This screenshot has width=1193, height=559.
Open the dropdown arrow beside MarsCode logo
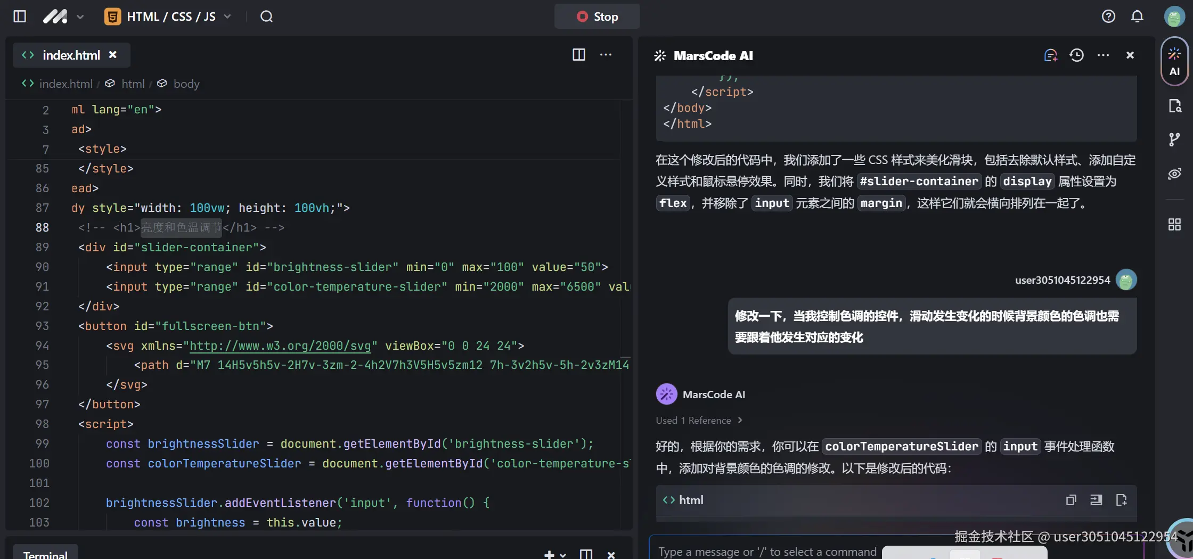(80, 17)
